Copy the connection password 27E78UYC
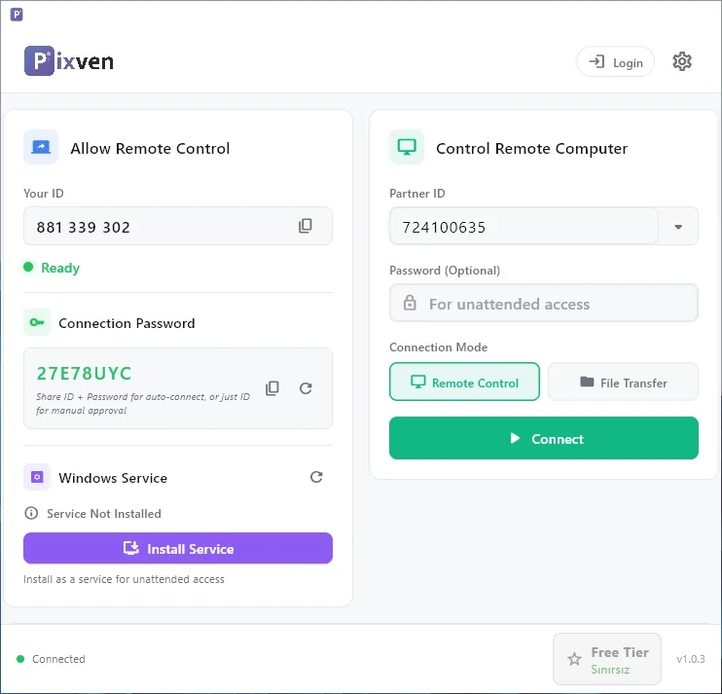 (272, 388)
